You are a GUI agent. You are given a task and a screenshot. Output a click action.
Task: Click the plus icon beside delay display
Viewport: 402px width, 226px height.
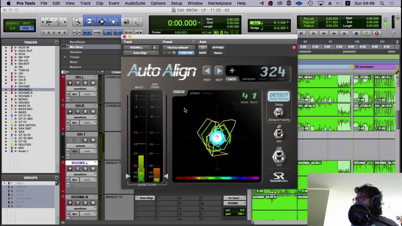232,71
